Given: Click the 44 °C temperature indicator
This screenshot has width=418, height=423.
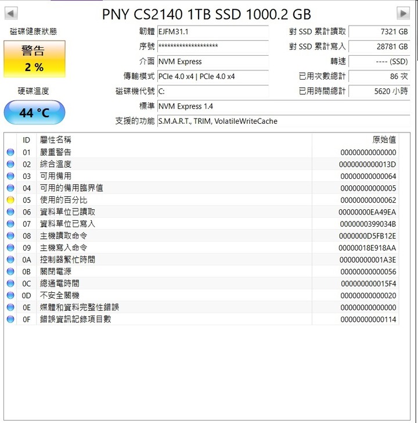Looking at the screenshot, I should point(34,113).
